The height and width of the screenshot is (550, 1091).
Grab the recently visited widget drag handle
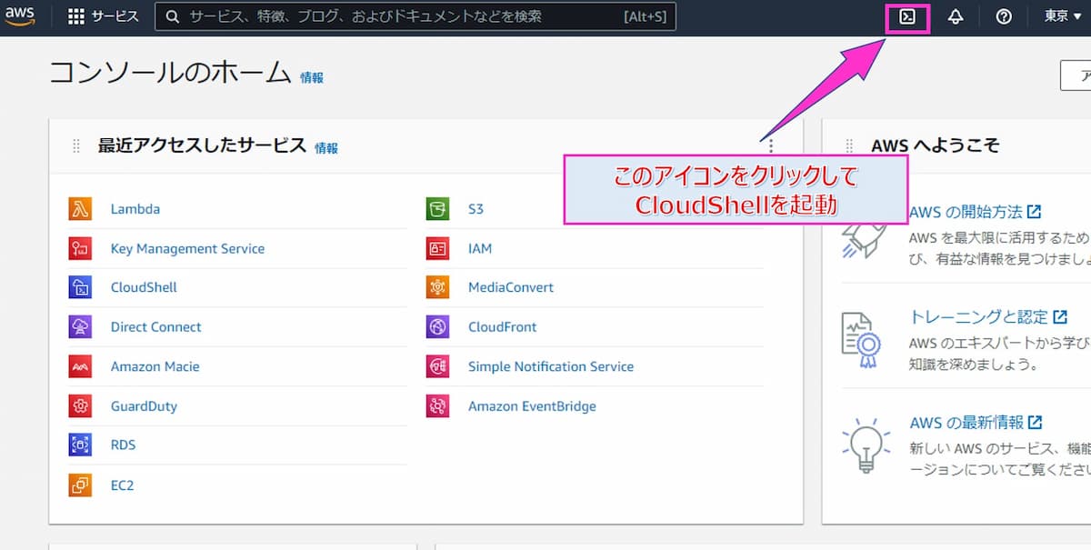(76, 146)
